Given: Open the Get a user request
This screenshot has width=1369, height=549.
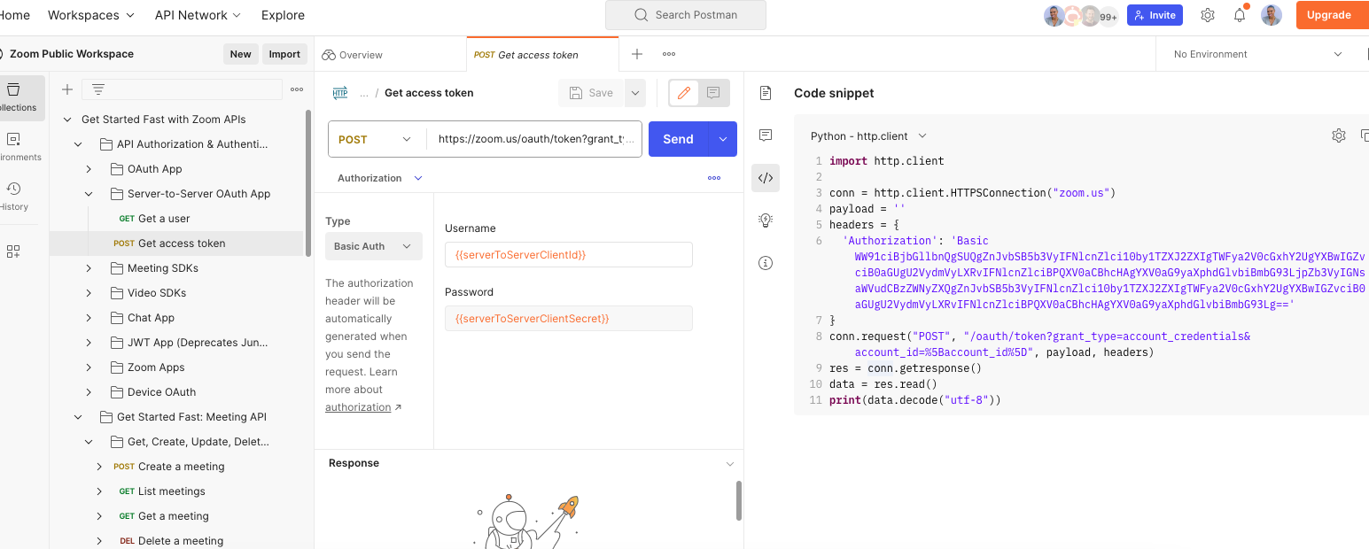Looking at the screenshot, I should pos(164,219).
